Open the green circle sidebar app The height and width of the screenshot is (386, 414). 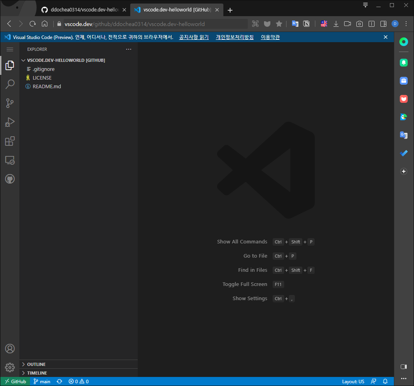coord(404,42)
